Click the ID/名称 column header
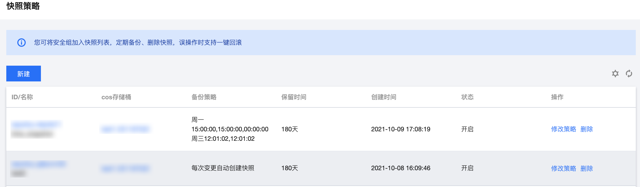 (22, 97)
